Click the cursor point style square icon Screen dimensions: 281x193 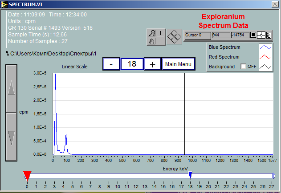253,35
